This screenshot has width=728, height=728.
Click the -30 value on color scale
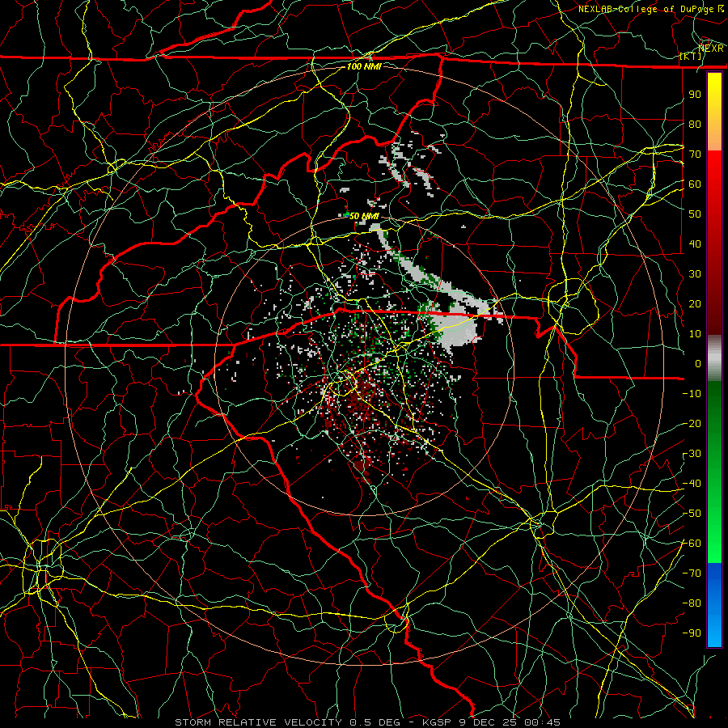[x=692, y=454]
